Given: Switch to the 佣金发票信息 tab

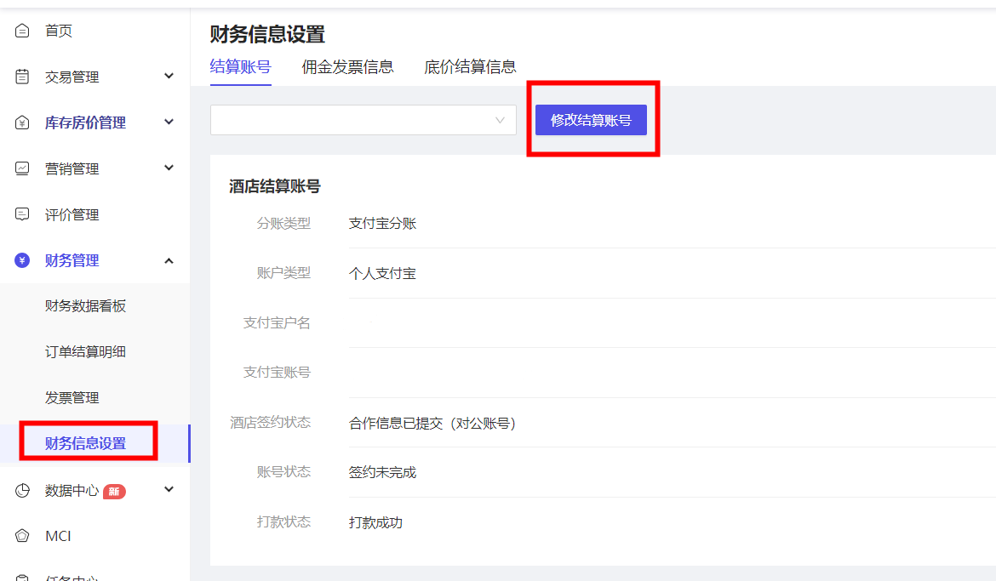Looking at the screenshot, I should pos(347,67).
